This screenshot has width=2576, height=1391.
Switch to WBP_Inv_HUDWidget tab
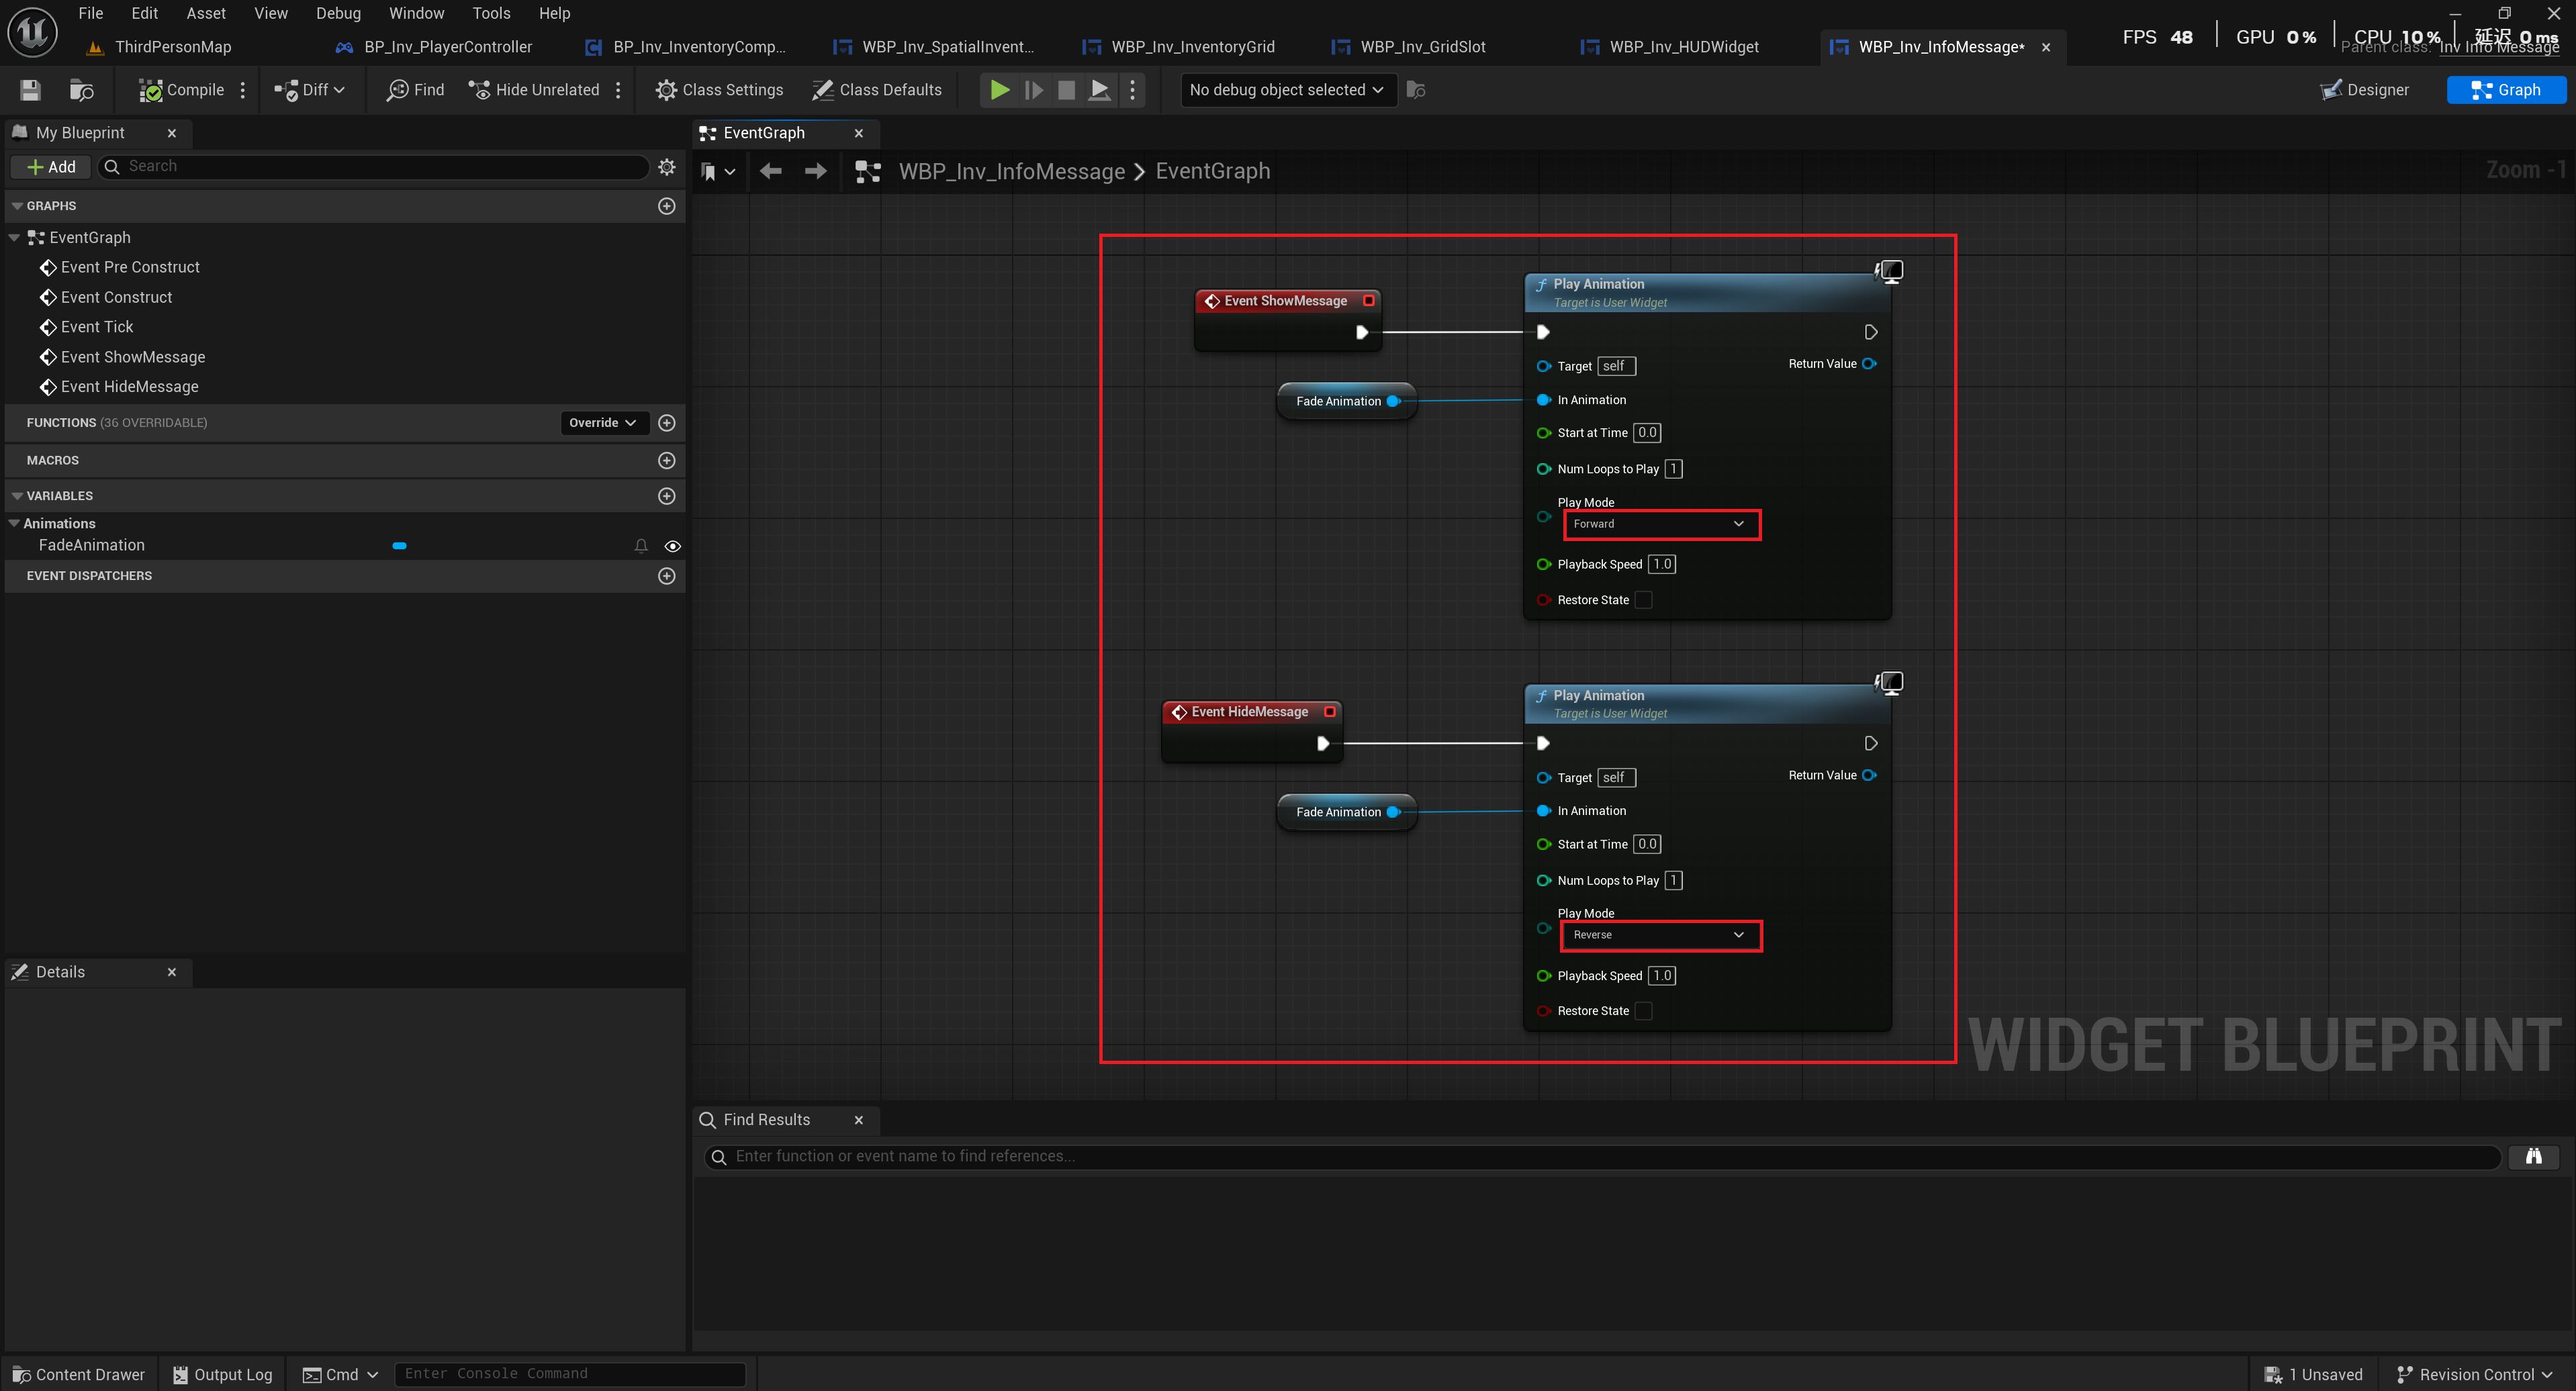coord(1683,47)
